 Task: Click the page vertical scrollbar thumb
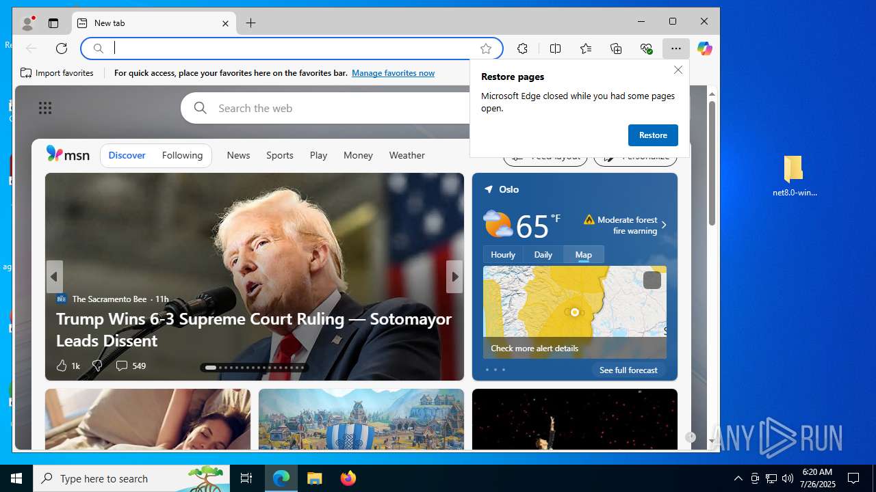pyautogui.click(x=712, y=163)
